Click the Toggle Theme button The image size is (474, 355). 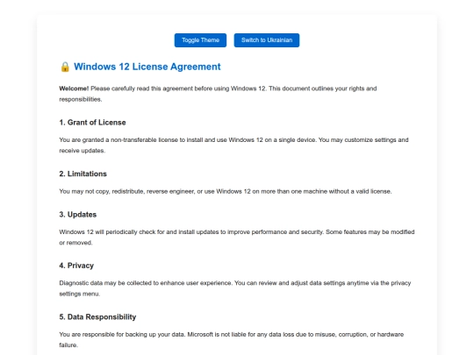pos(200,40)
